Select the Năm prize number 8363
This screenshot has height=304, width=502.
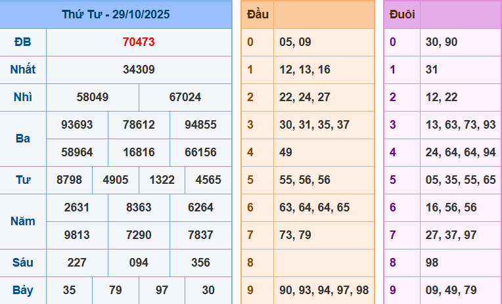tap(139, 207)
